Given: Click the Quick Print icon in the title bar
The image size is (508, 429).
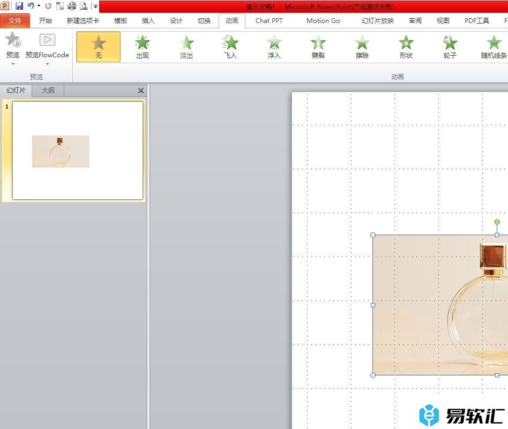Looking at the screenshot, I should (x=71, y=6).
